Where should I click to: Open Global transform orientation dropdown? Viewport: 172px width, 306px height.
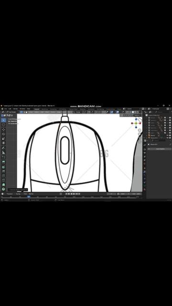[x=78, y=112]
